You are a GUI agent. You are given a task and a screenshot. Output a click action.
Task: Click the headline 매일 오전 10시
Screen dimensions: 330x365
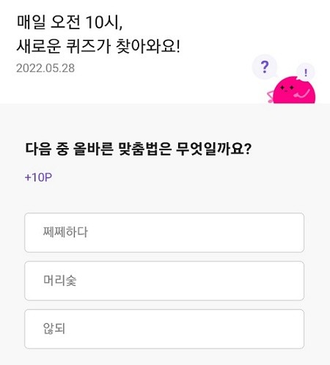click(70, 22)
